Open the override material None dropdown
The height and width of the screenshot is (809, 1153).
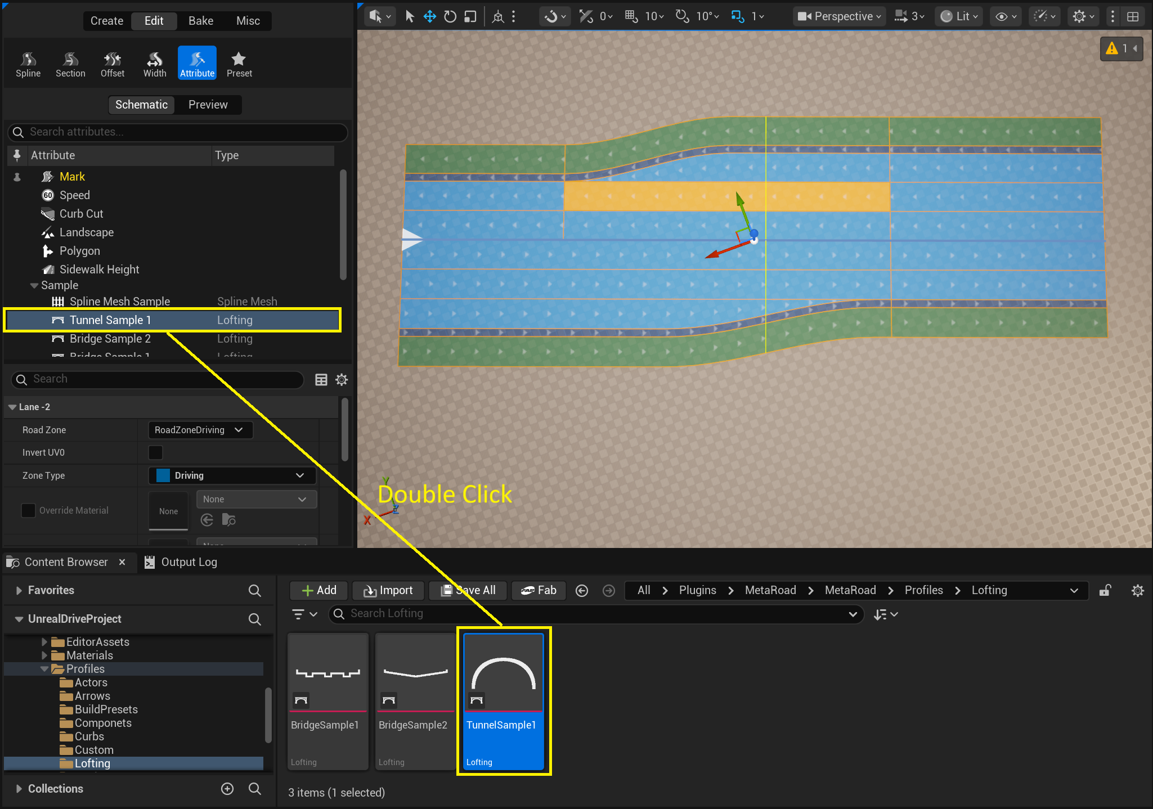(x=256, y=499)
